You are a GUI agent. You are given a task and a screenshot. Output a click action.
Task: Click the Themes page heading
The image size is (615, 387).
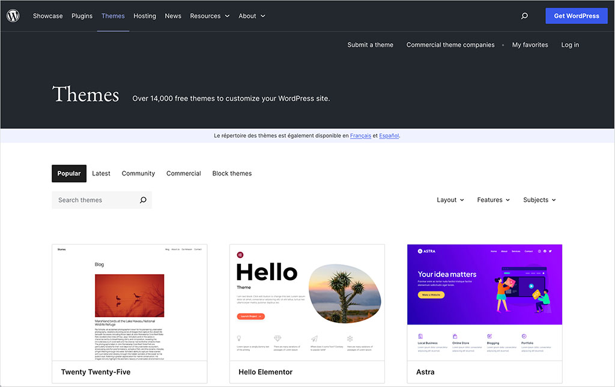click(x=85, y=94)
